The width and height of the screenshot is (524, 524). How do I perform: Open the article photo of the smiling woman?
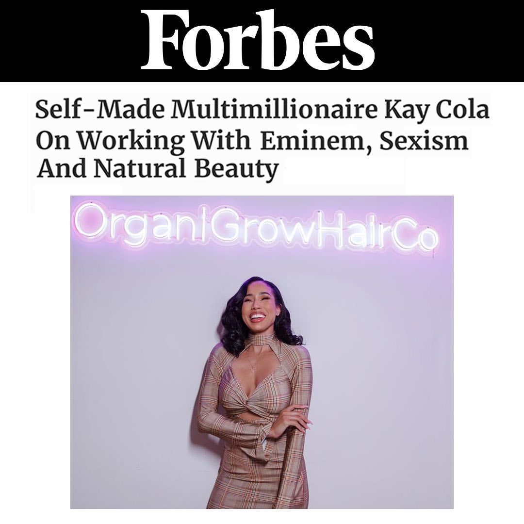[x=262, y=352]
